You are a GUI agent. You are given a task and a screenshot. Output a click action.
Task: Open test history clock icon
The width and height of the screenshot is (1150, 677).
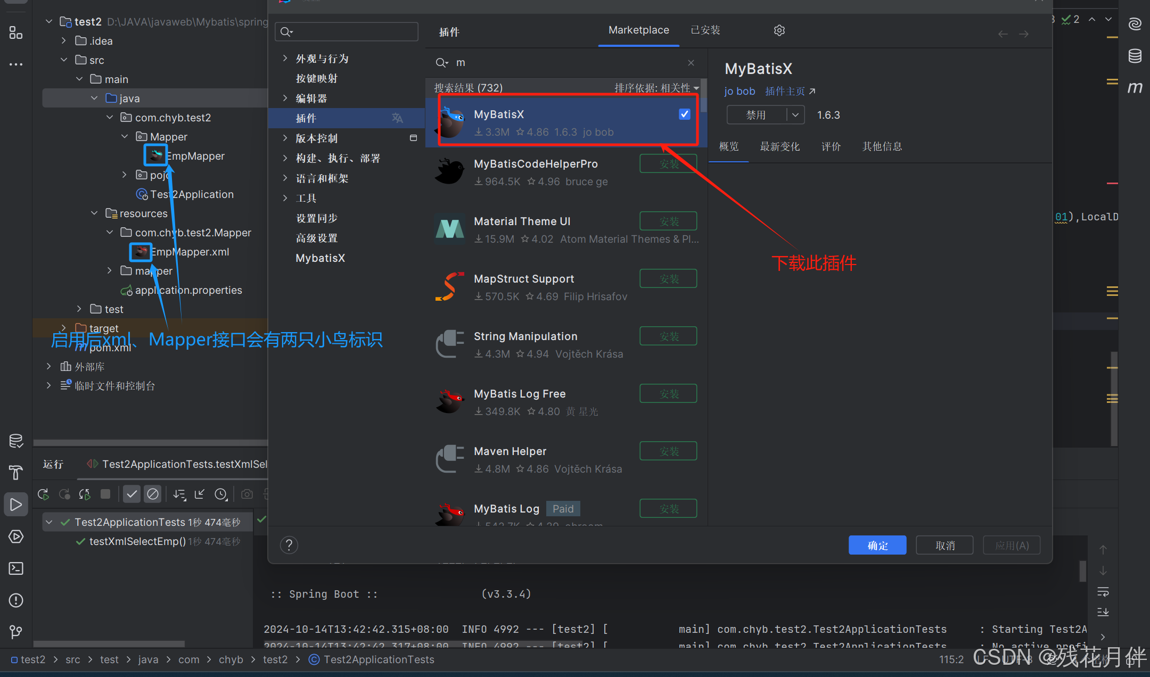[x=221, y=494]
